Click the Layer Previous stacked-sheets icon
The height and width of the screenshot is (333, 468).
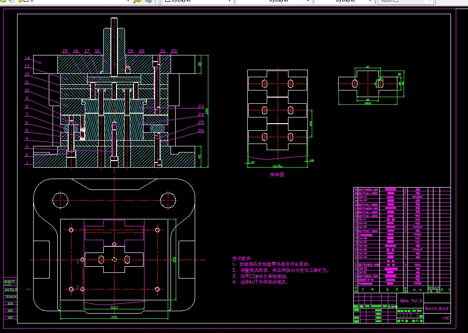(148, 1)
